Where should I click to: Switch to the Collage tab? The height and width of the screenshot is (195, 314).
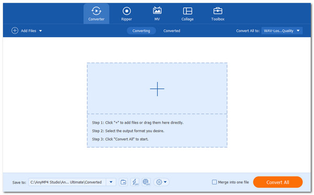click(x=187, y=14)
